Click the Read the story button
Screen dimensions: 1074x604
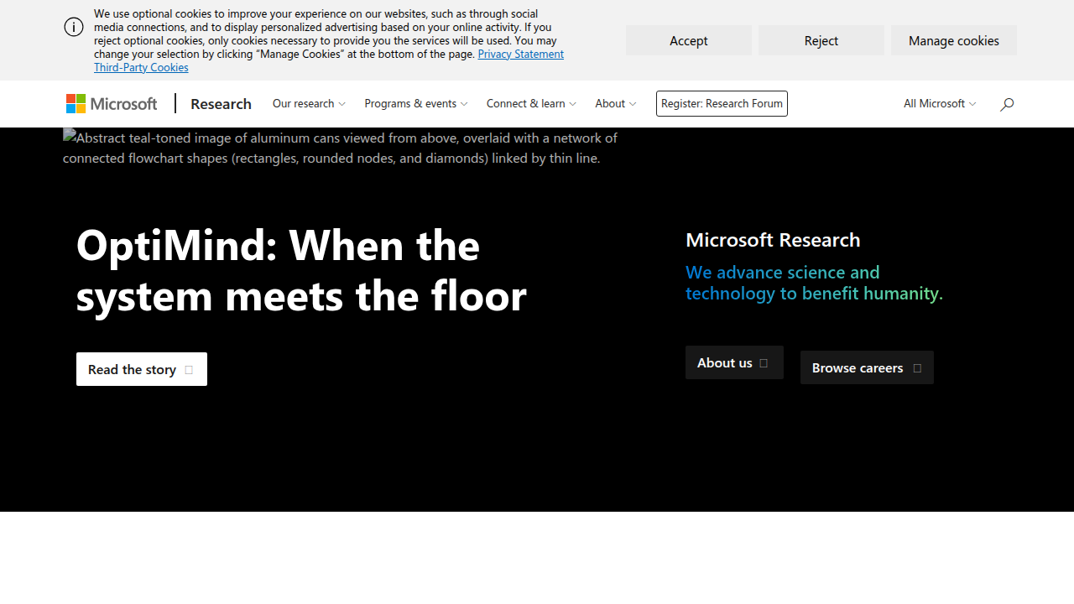(x=142, y=369)
